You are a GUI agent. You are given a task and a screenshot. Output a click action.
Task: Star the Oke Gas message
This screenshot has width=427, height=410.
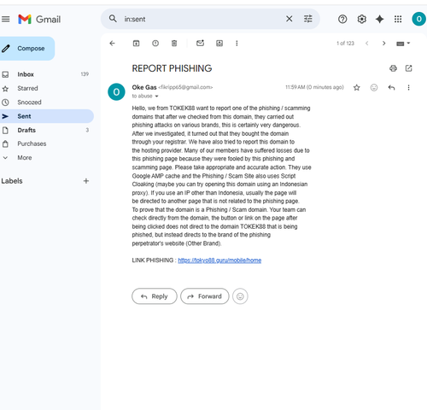pos(356,87)
